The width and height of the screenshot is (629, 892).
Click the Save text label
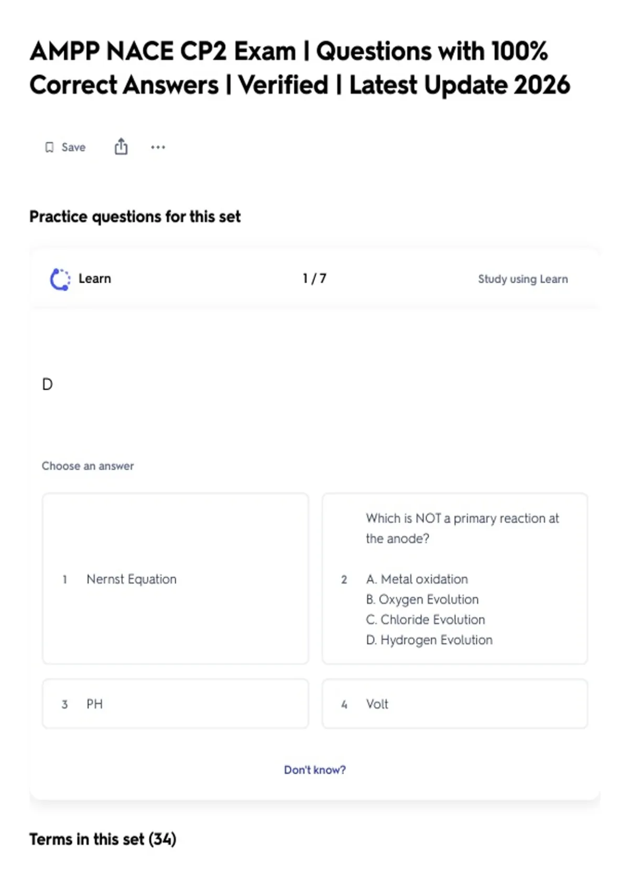pos(73,147)
